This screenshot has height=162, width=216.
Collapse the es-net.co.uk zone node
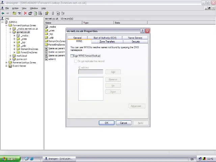[10, 32]
